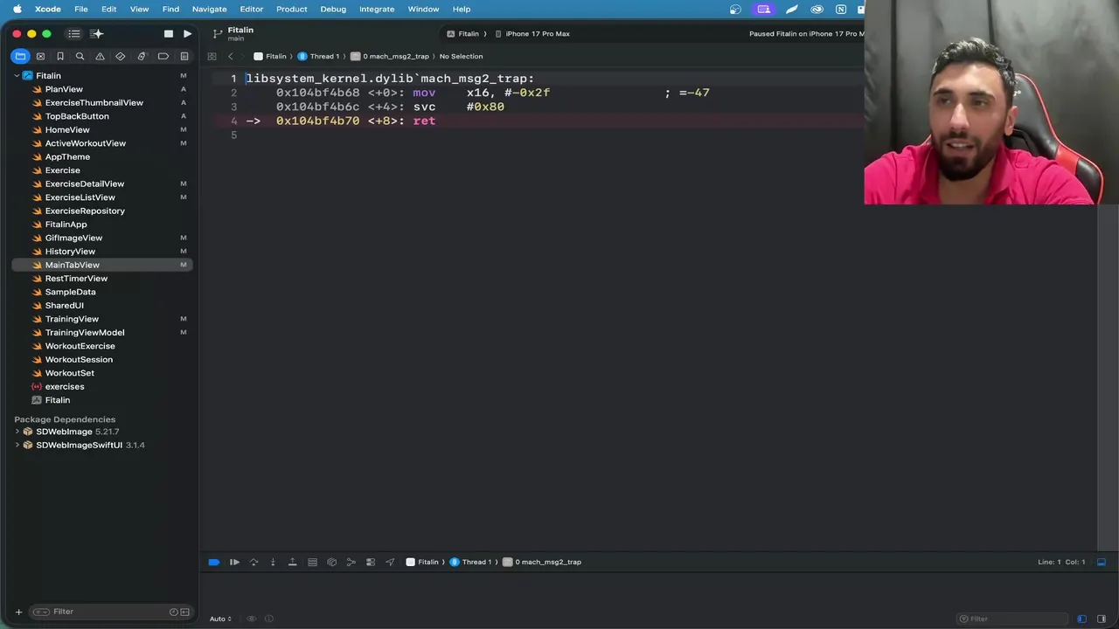This screenshot has height=629, width=1119.
Task: Open the Debug navigator icon
Action: point(141,56)
